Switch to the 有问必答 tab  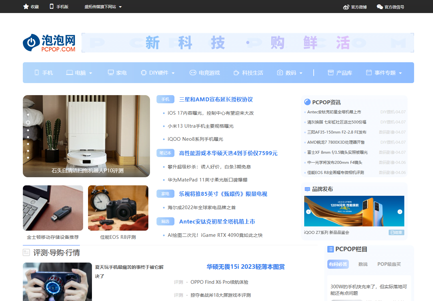(x=338, y=264)
